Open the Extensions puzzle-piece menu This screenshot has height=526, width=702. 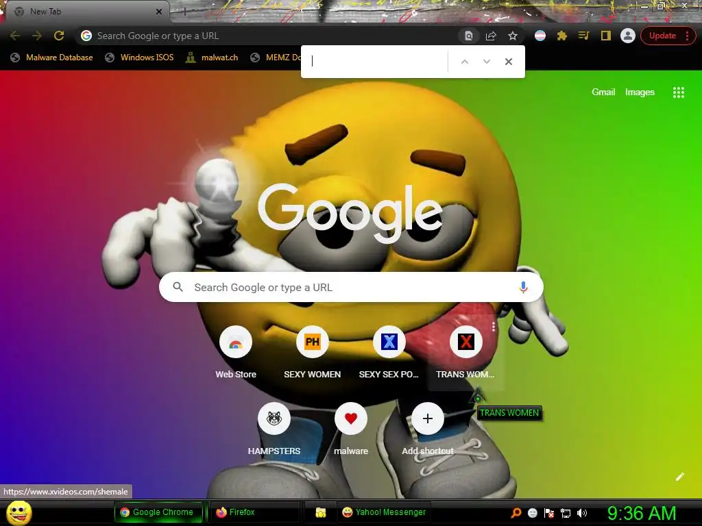(562, 36)
